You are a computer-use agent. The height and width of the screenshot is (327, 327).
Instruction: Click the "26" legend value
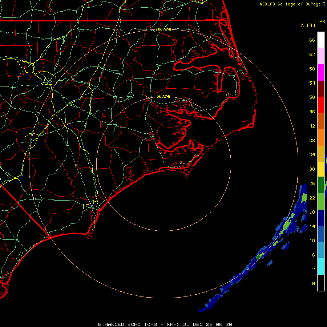(x=312, y=183)
